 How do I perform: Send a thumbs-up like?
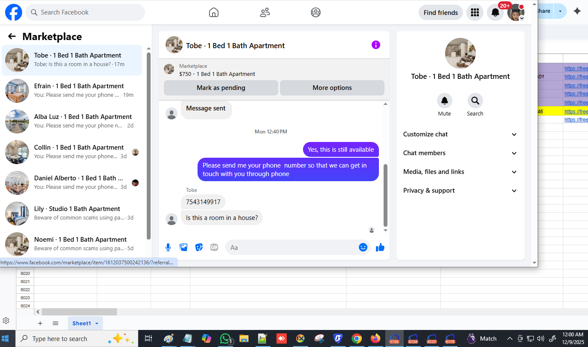point(380,247)
